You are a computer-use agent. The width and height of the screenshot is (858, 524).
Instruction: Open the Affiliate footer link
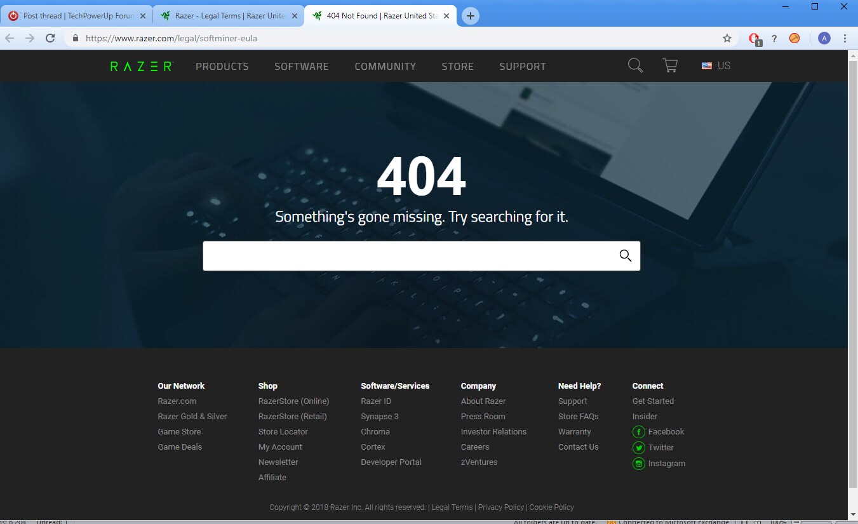272,478
